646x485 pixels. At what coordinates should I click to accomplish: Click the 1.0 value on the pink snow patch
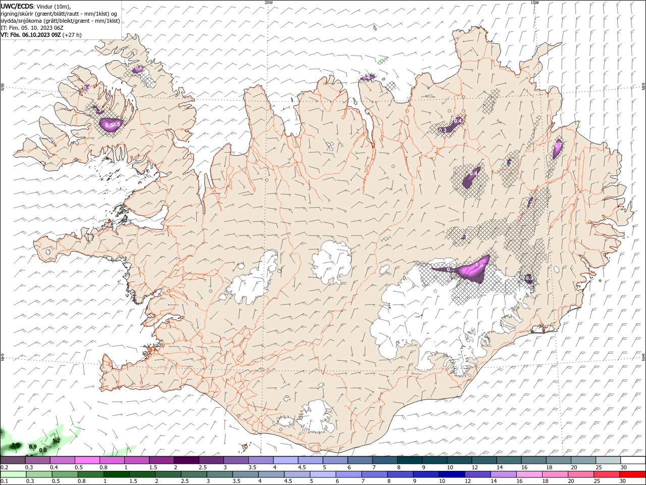pyautogui.click(x=479, y=264)
